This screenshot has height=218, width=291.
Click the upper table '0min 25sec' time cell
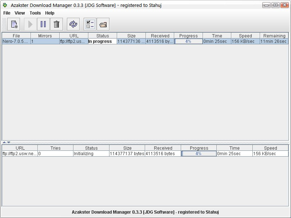tap(217, 41)
